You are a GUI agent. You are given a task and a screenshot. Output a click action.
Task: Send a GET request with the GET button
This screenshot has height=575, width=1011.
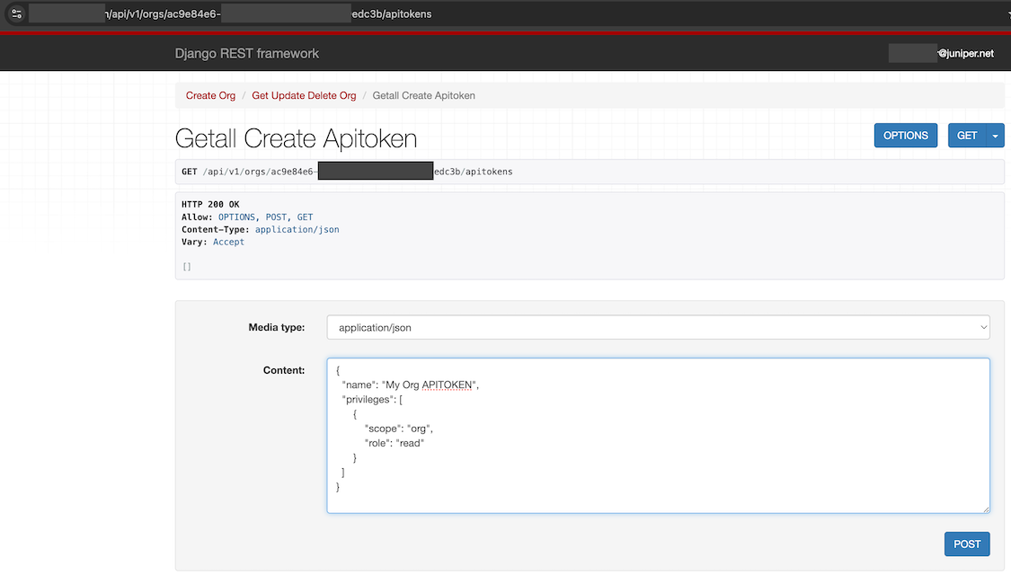[x=967, y=136]
